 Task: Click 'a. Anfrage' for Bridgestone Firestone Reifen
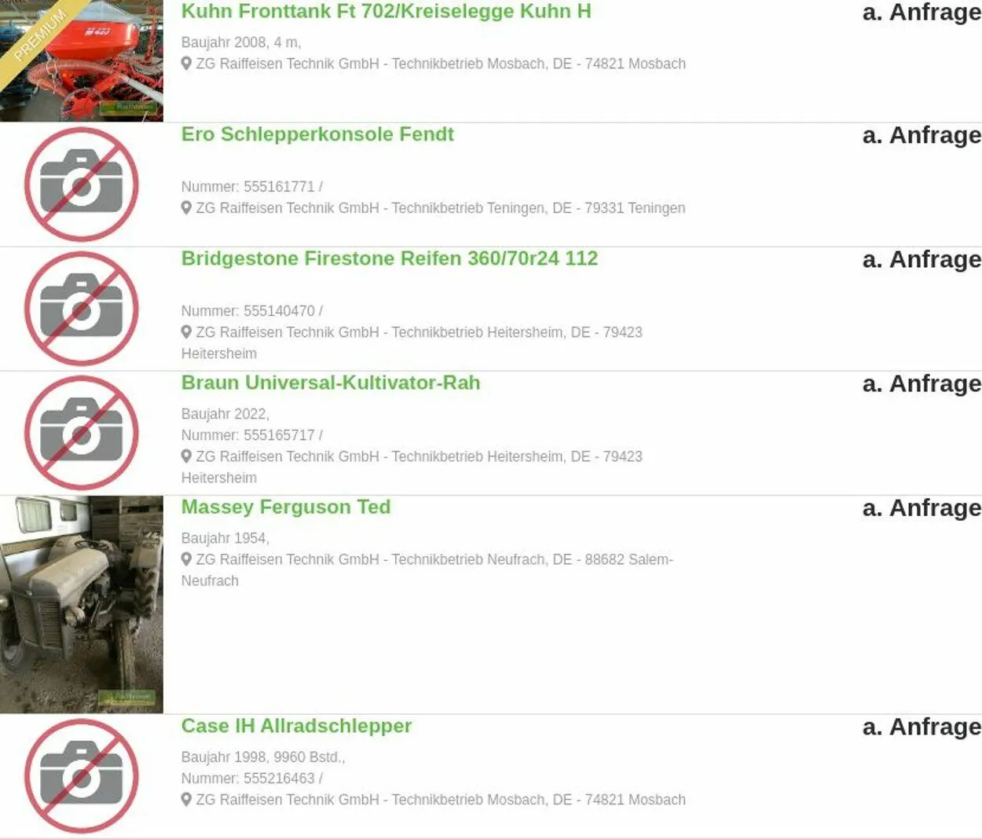click(922, 259)
